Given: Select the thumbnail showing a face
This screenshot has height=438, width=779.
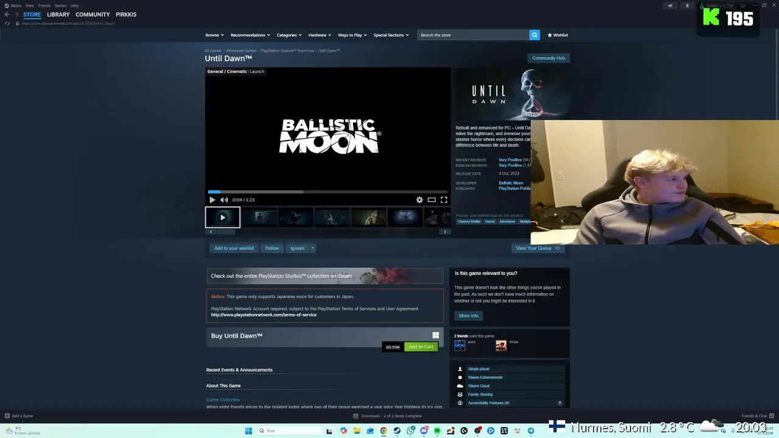Looking at the screenshot, I should coord(369,217).
